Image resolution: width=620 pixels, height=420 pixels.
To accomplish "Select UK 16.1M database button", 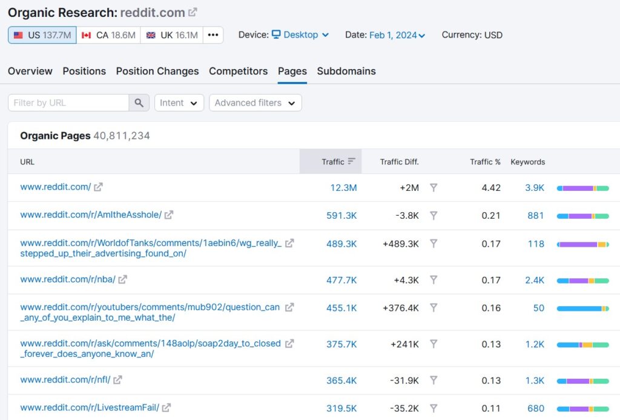I will (x=171, y=35).
